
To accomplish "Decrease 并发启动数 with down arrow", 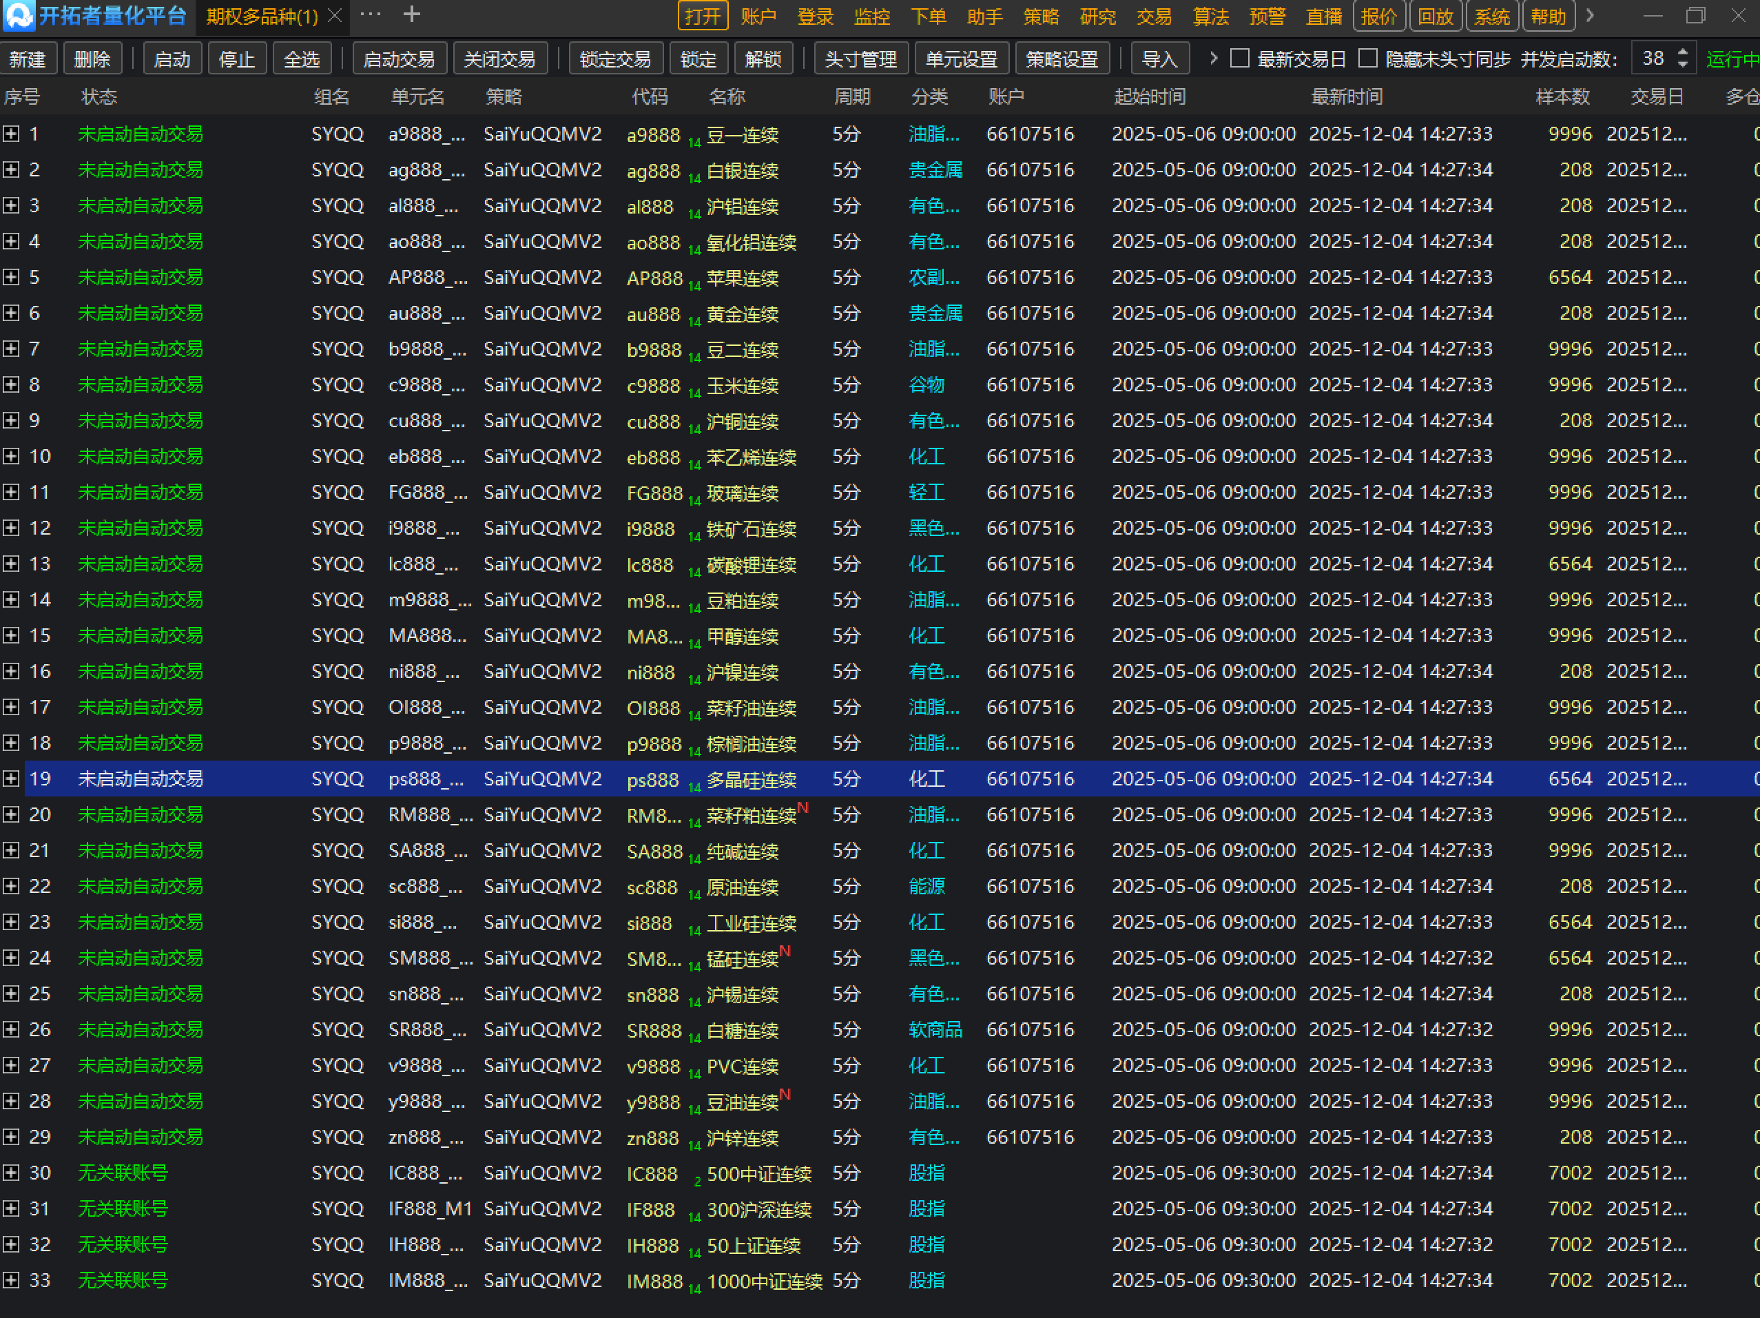I will [x=1682, y=65].
